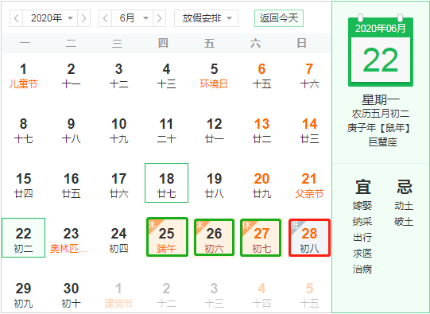The width and height of the screenshot is (430, 314).
Task: Select workday June 28 初八
Action: click(x=309, y=238)
